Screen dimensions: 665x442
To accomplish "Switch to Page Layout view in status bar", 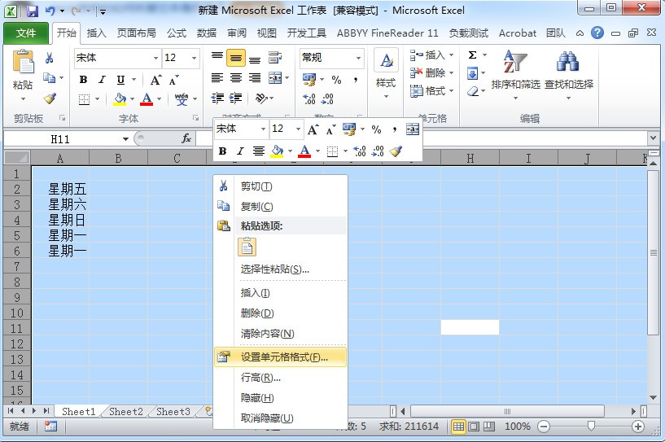I will [x=474, y=427].
